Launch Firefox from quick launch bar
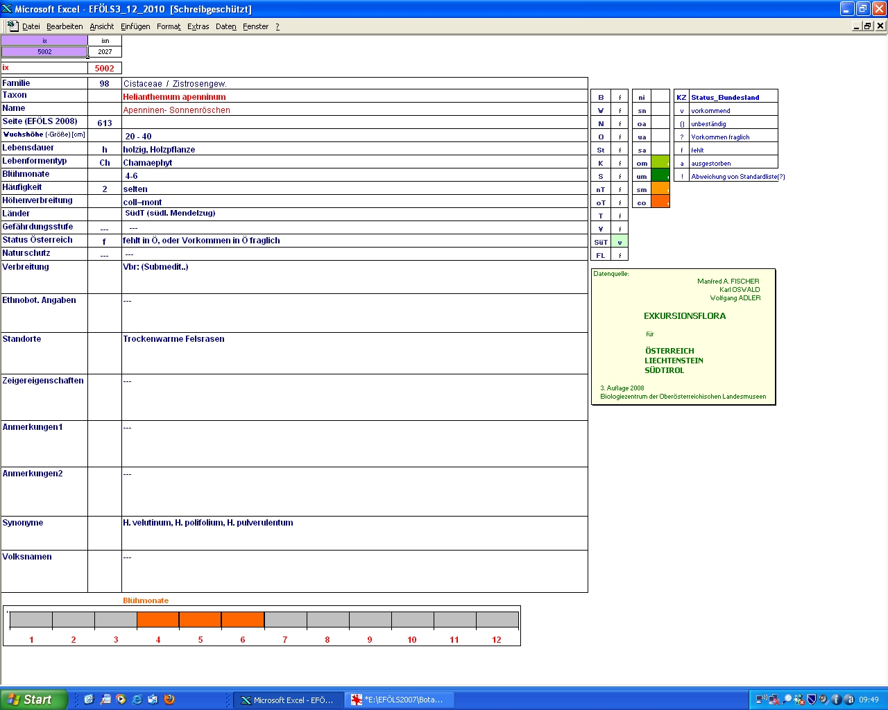 coord(169,700)
